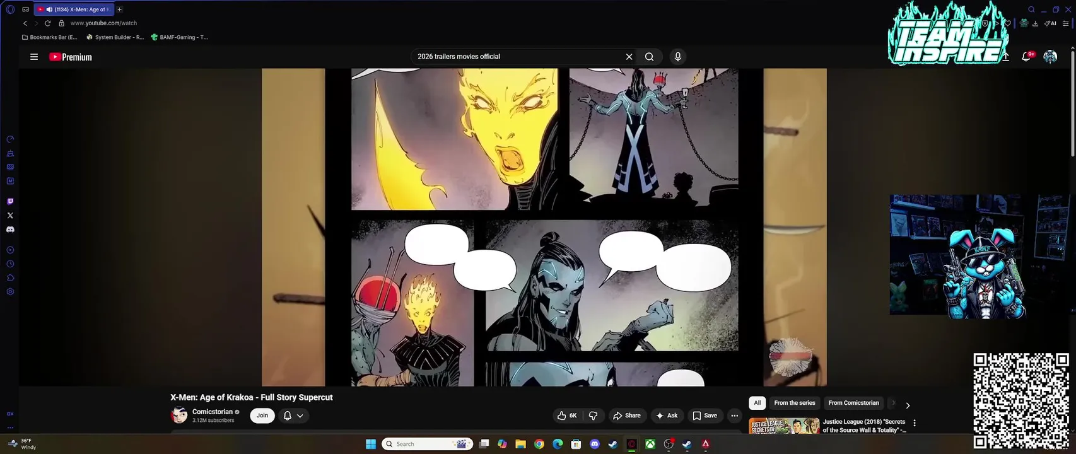The width and height of the screenshot is (1076, 454).
Task: Select the All filter chip
Action: pos(757,403)
